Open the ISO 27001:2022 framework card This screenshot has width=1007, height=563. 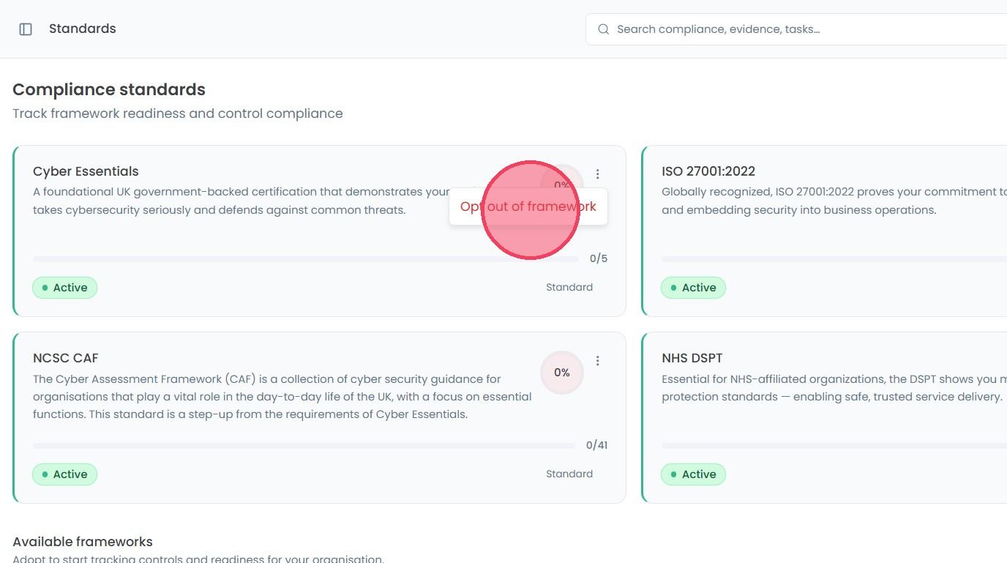(824, 231)
